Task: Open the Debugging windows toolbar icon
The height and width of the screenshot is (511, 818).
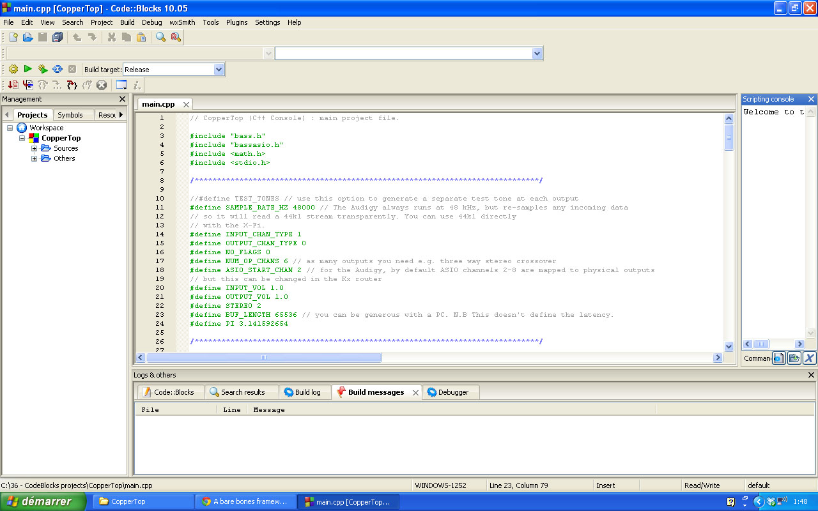Action: coord(121,85)
